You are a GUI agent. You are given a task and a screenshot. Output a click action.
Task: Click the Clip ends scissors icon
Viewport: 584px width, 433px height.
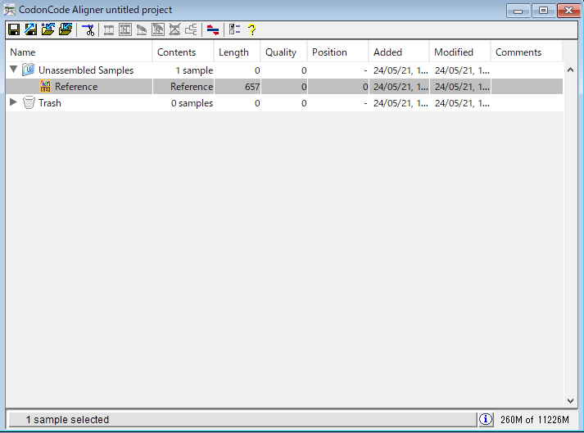[x=88, y=30]
